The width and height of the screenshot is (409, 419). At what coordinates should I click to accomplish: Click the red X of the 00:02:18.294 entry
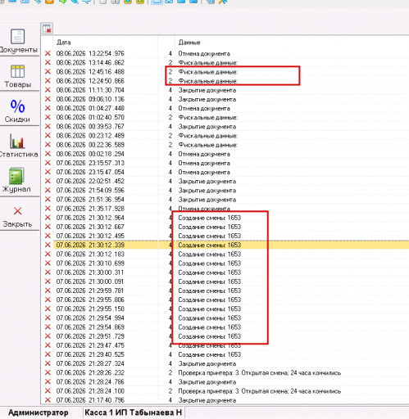48,154
